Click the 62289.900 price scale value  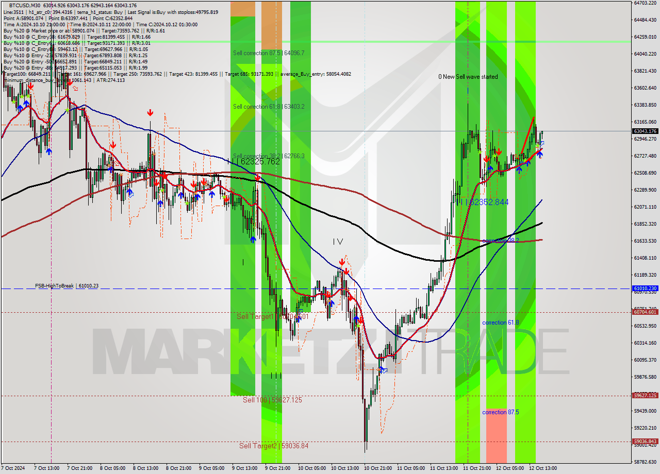pyautogui.click(x=645, y=190)
